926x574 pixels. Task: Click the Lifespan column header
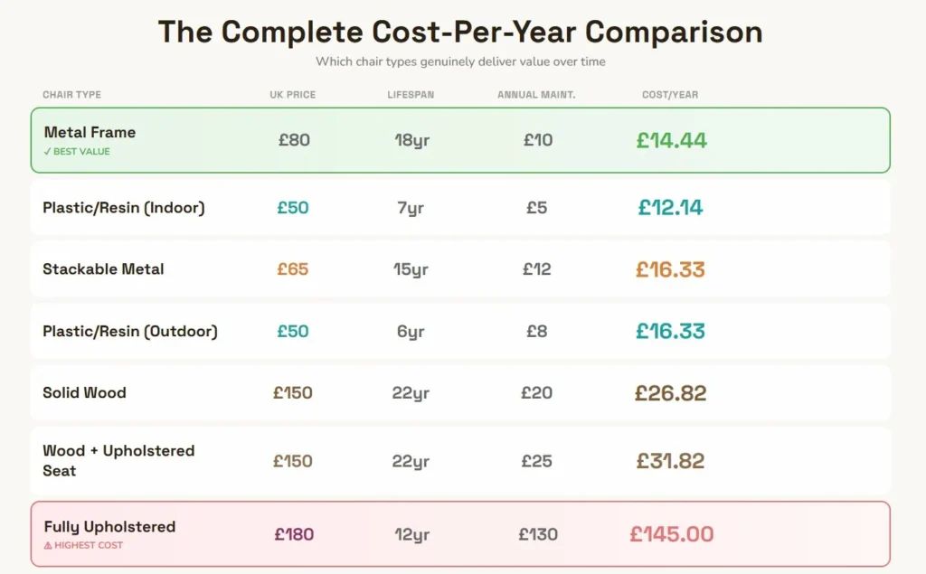click(x=411, y=95)
